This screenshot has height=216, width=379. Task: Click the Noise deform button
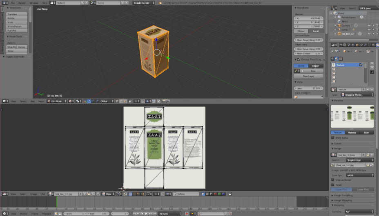coord(17,51)
